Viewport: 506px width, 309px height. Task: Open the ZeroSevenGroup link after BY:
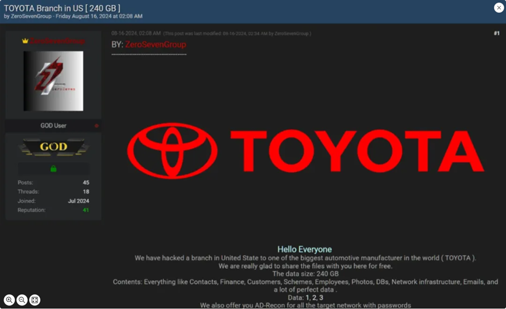(x=156, y=44)
